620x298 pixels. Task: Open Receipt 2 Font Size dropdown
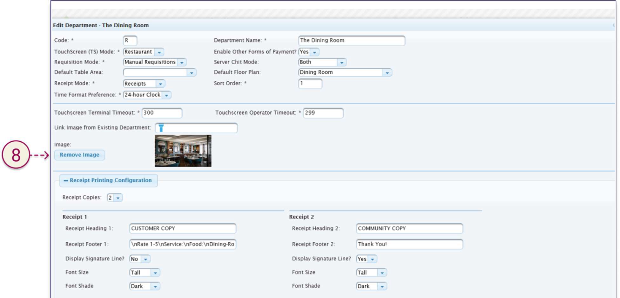pyautogui.click(x=382, y=273)
